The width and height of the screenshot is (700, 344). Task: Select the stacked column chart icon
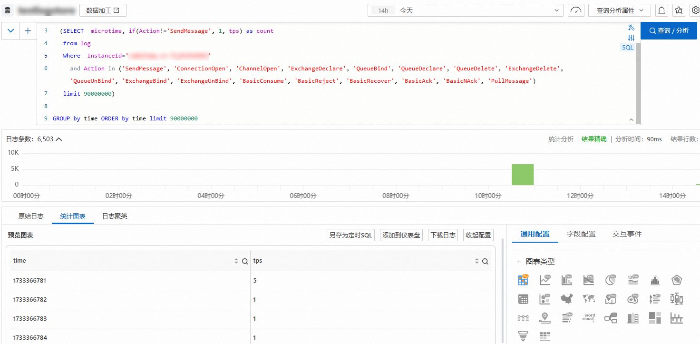[633, 318]
